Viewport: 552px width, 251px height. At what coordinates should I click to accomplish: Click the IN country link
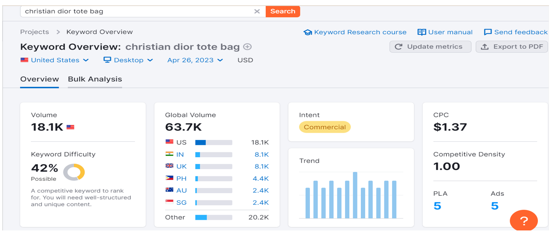[x=180, y=155]
